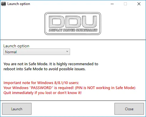The image size is (146, 117).
Task: Click the blank white area right of the logo
Action: (x=123, y=24)
